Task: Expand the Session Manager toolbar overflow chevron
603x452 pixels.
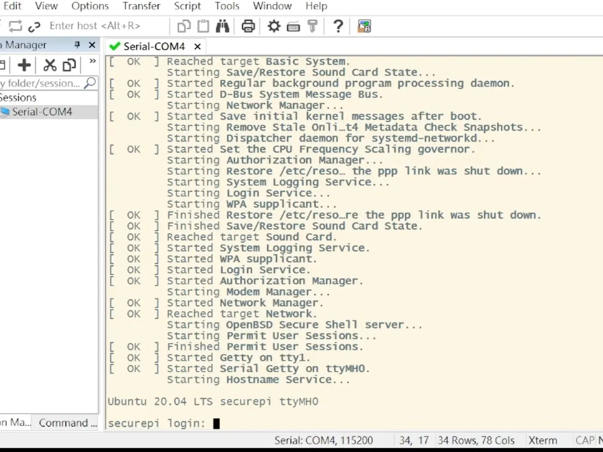Action: pos(92,61)
